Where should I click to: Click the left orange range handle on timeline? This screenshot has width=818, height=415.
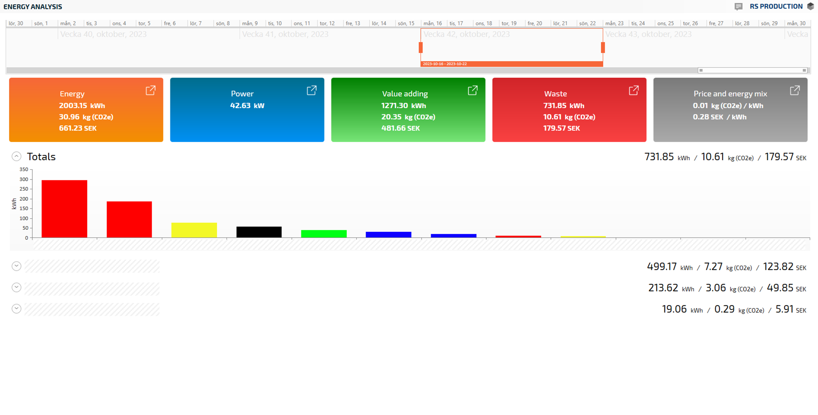click(x=420, y=48)
